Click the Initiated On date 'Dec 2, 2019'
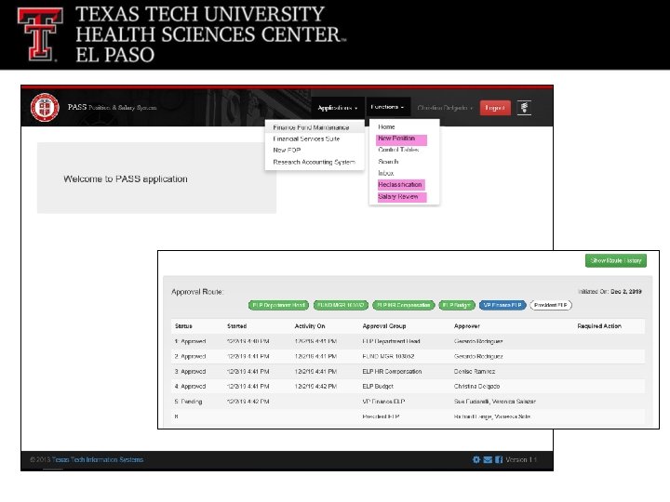670x502 pixels. tap(626, 292)
